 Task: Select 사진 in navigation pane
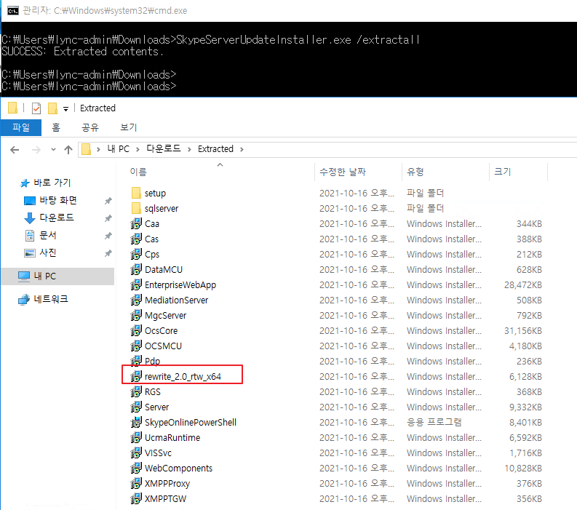click(x=48, y=252)
